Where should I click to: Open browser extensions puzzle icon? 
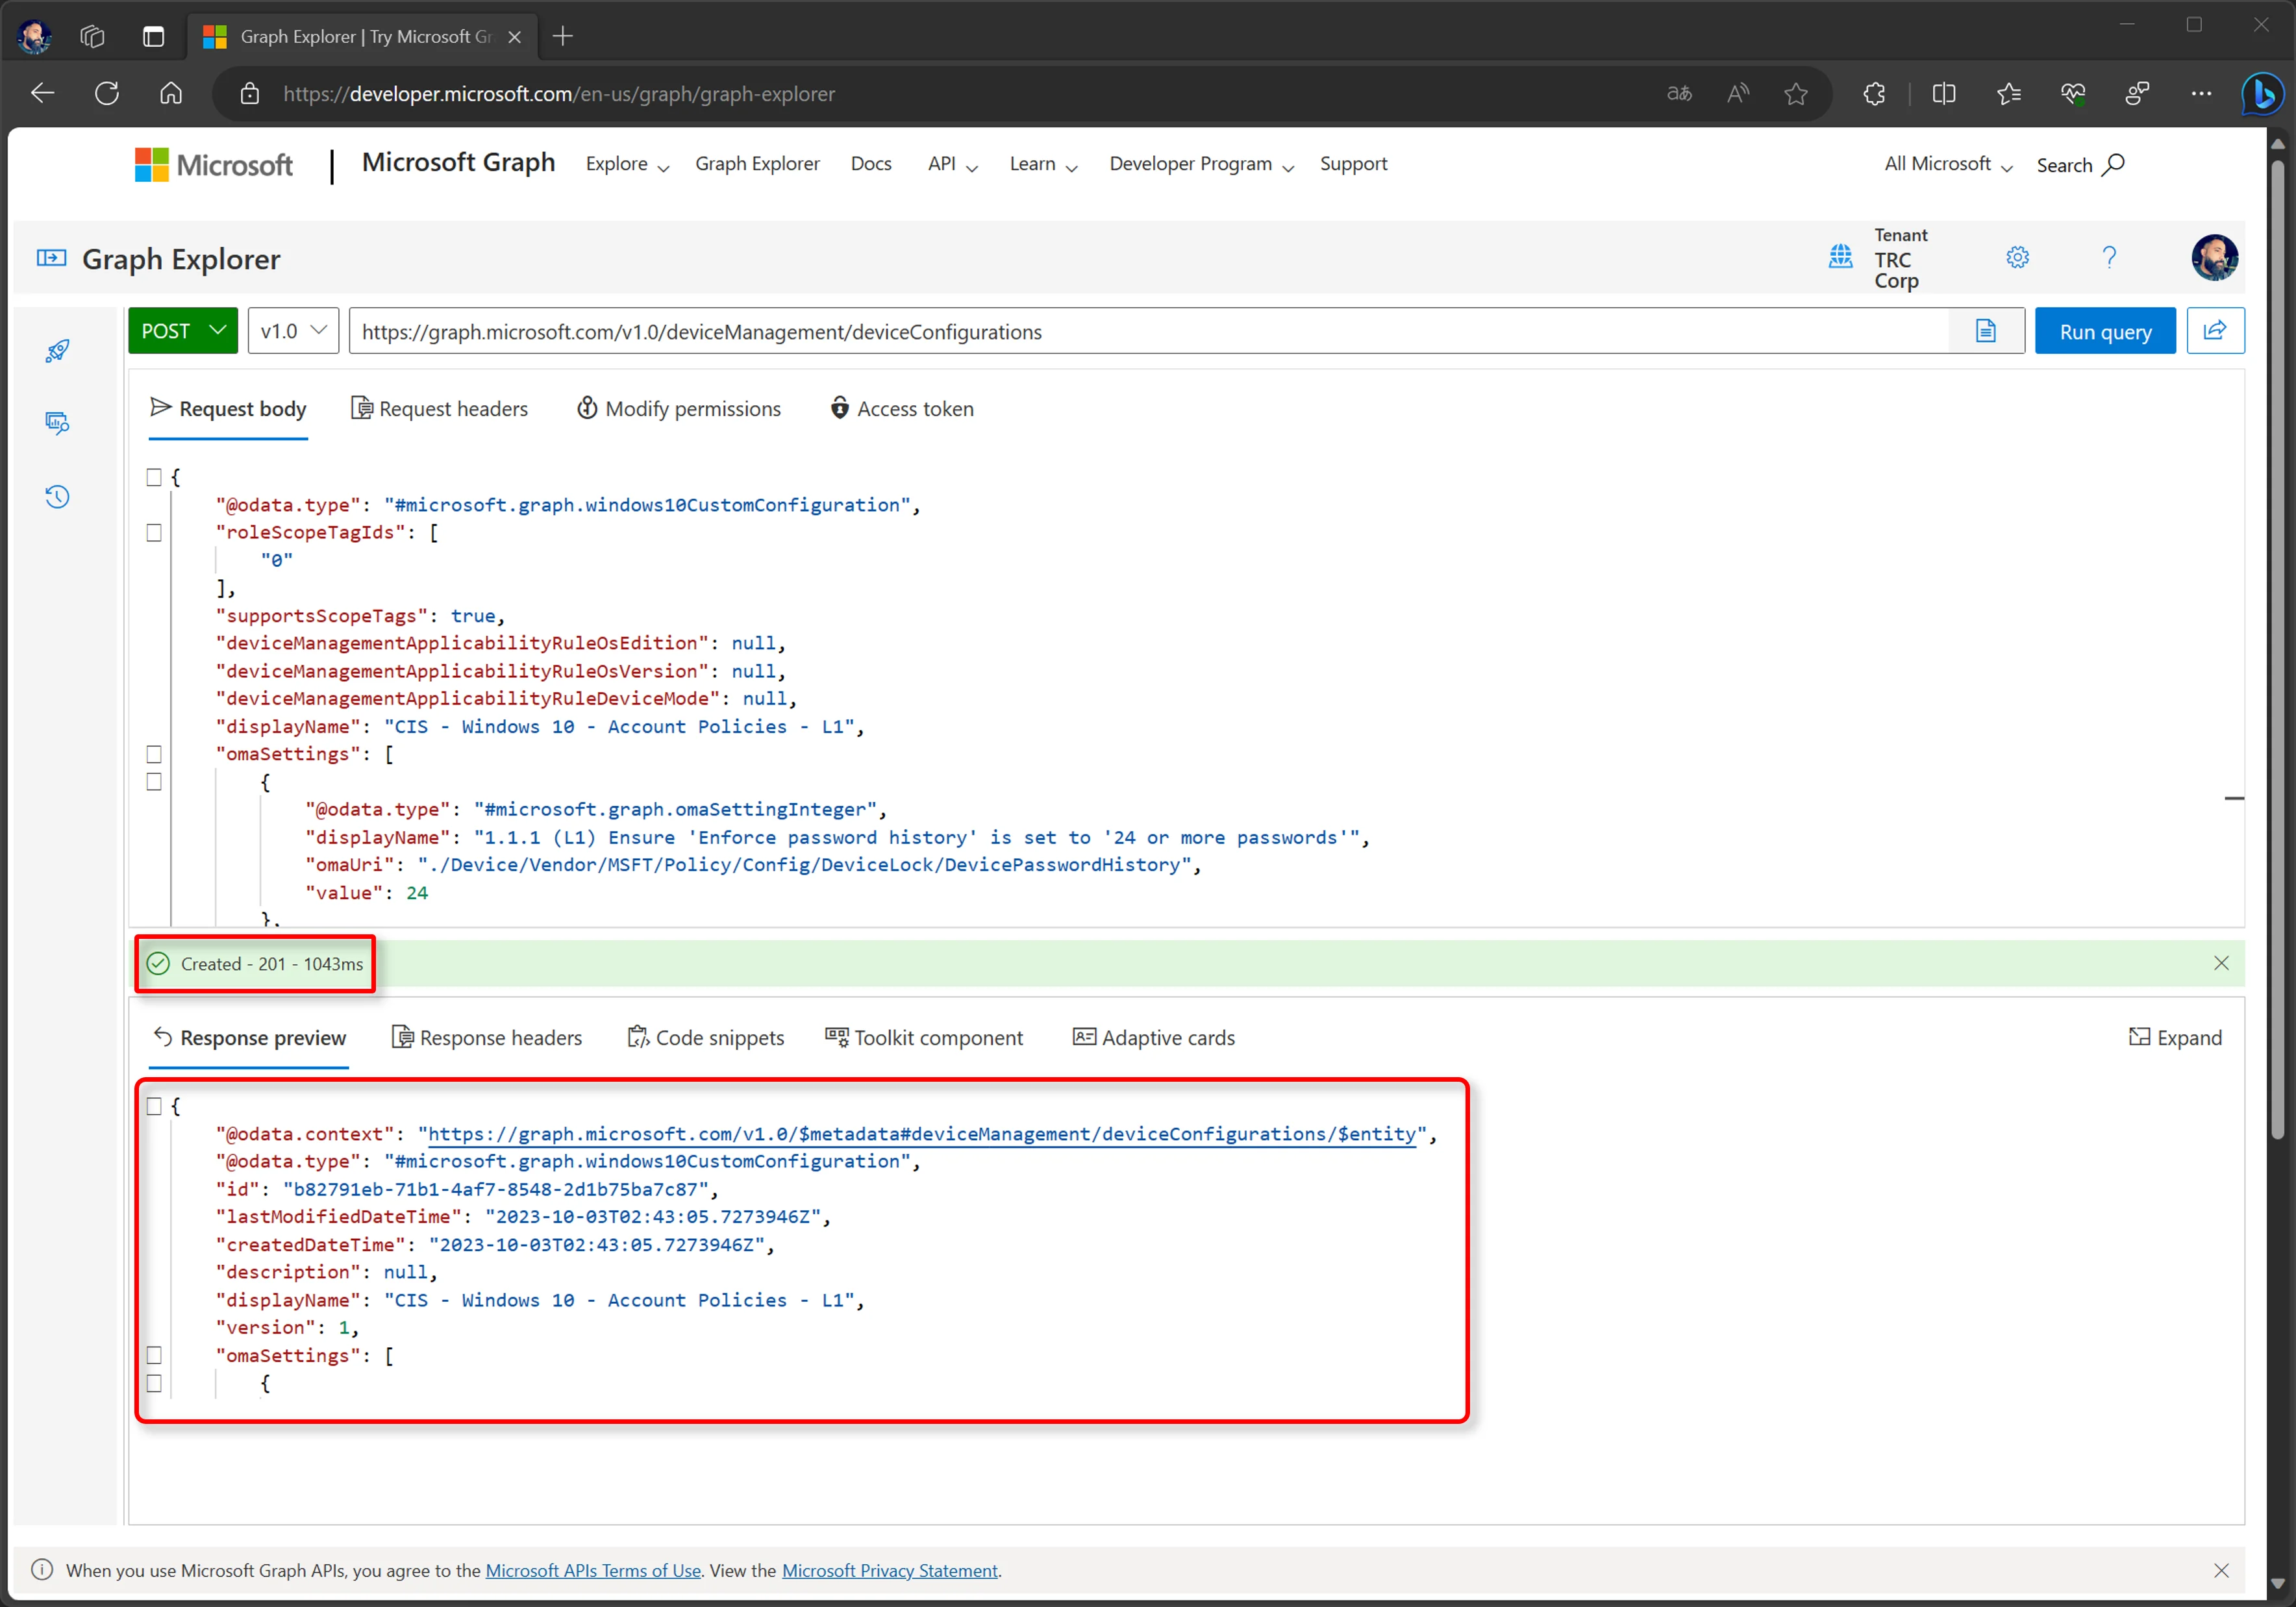click(1875, 94)
